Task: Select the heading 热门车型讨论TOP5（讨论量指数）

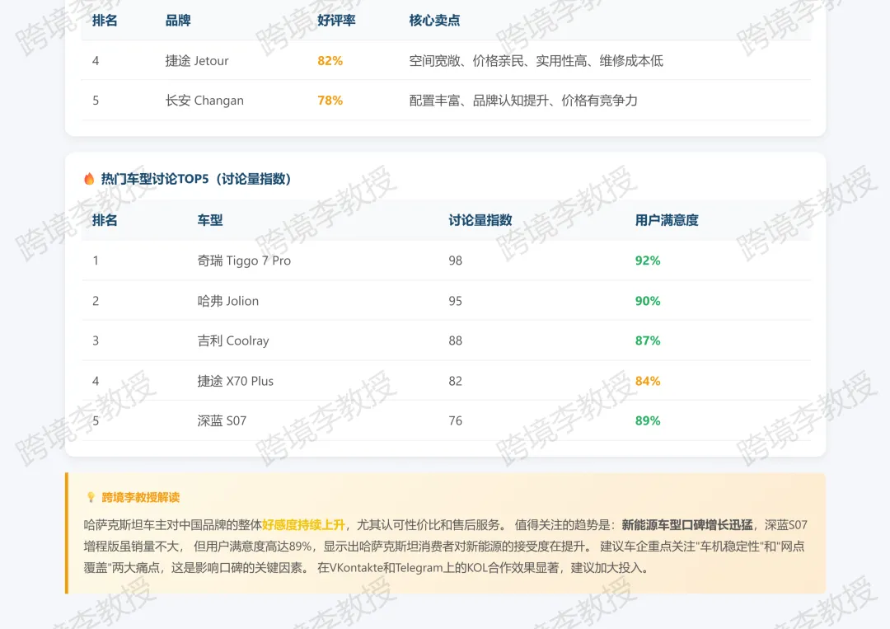Action: click(196, 179)
